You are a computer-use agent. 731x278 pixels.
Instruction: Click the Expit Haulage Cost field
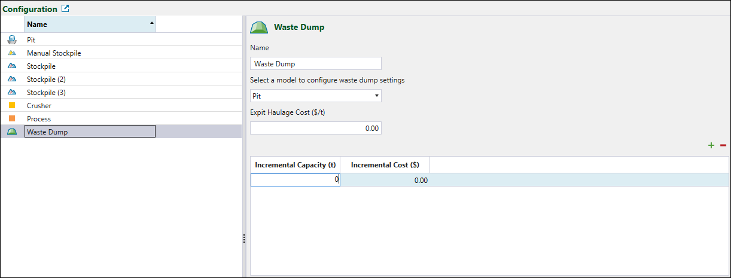pyautogui.click(x=315, y=128)
